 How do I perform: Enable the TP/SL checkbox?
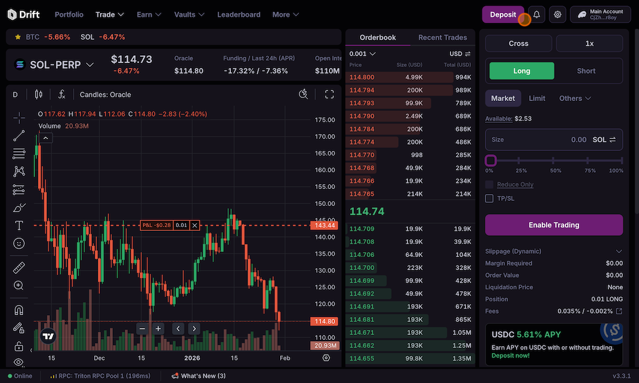tap(490, 198)
